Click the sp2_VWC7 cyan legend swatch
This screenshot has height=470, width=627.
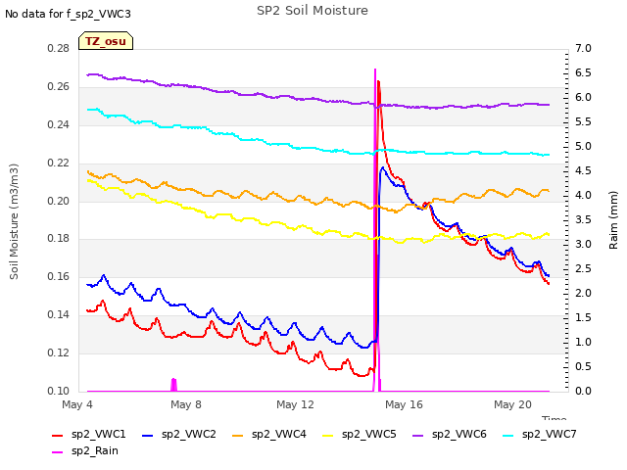tap(508, 436)
